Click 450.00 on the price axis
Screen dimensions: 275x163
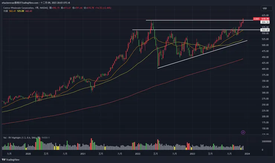265,57
